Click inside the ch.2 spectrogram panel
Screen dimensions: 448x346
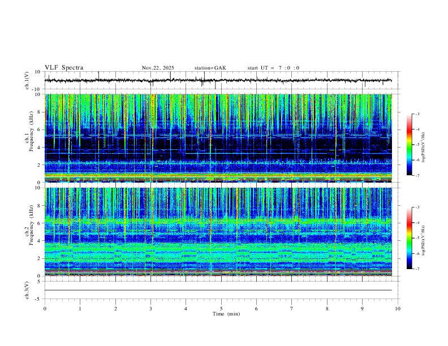click(218, 232)
